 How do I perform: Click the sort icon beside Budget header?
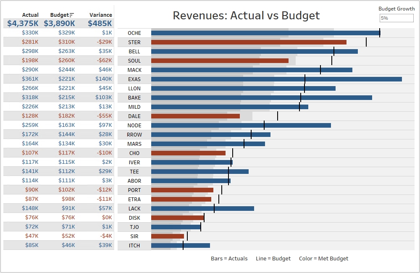(x=71, y=15)
